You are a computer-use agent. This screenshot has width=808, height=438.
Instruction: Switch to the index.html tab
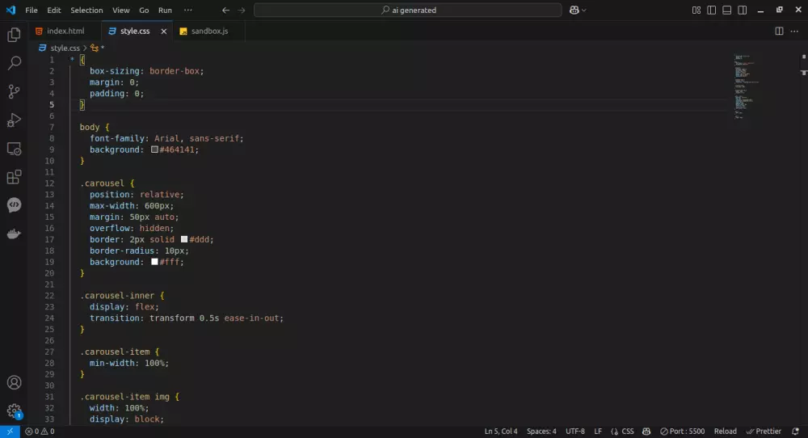(x=65, y=31)
